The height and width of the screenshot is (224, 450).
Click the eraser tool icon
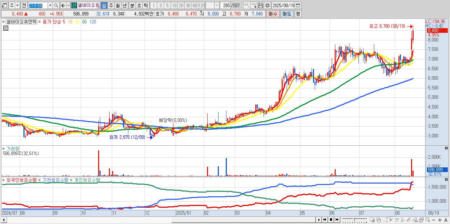pos(415,220)
